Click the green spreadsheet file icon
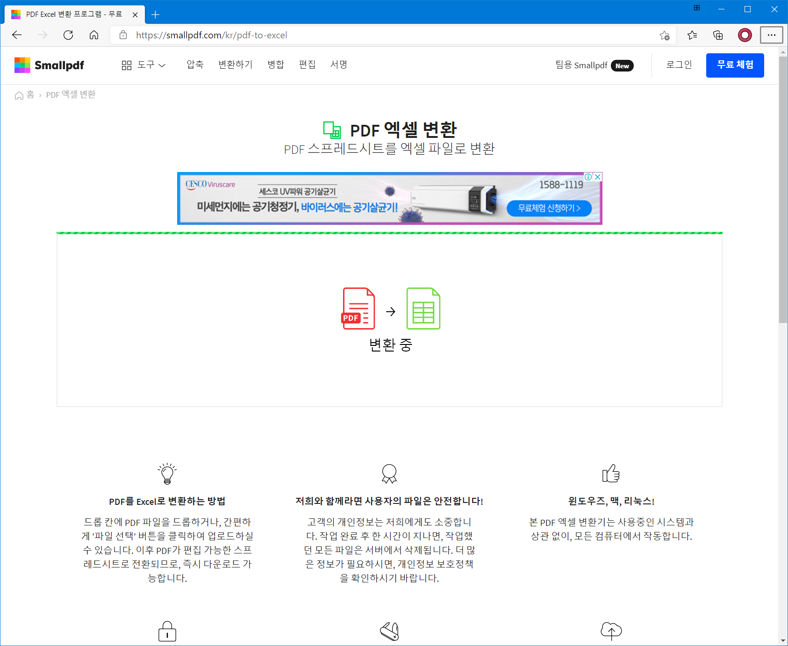Screen dimensions: 788x646 tap(423, 309)
